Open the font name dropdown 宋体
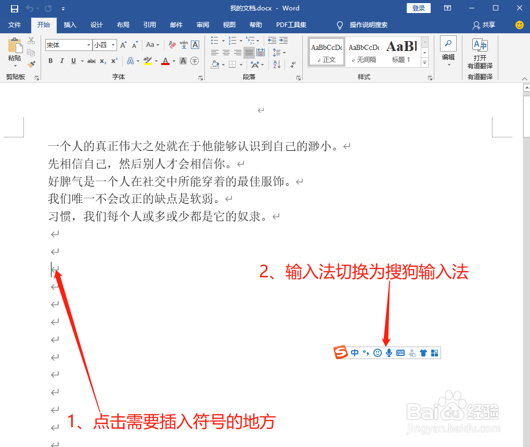The image size is (530, 447). (x=88, y=45)
